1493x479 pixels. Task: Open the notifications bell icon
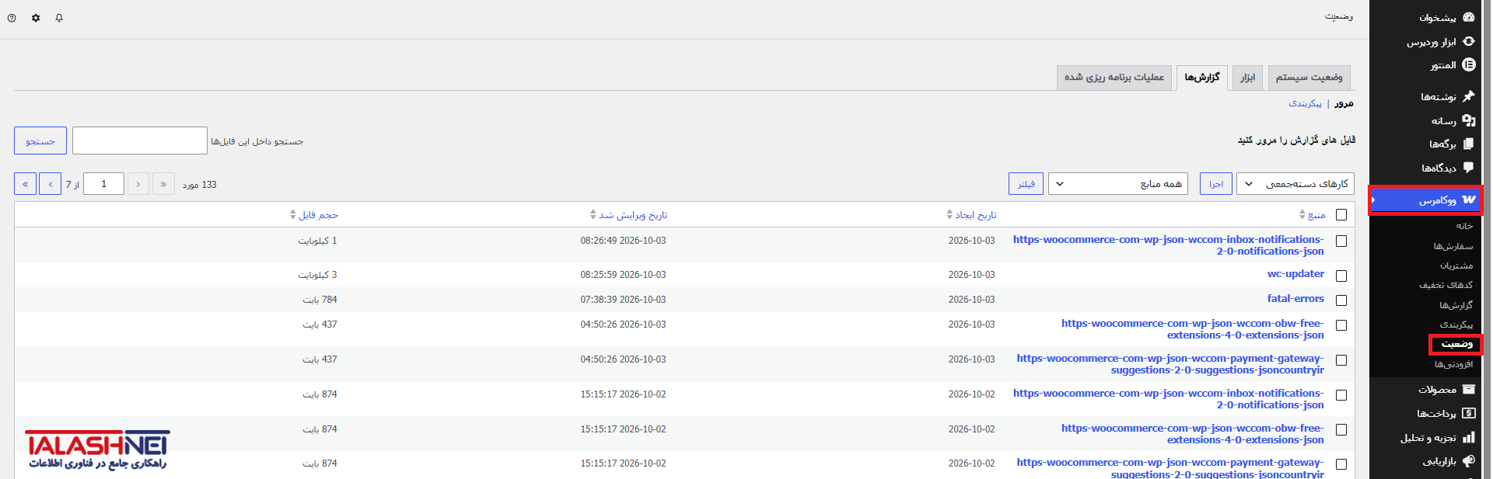coord(59,18)
